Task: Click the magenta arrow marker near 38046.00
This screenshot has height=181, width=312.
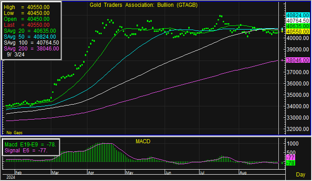Action: coord(282,60)
